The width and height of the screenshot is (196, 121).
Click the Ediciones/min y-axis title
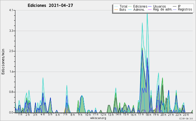pos(3,61)
